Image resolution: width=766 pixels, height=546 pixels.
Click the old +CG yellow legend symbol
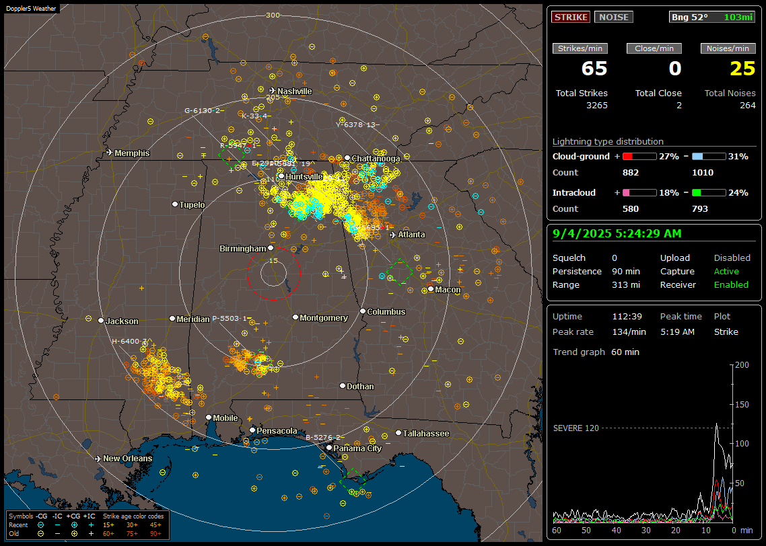click(74, 534)
